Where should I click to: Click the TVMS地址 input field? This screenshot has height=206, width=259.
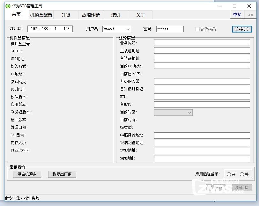tap(202, 151)
